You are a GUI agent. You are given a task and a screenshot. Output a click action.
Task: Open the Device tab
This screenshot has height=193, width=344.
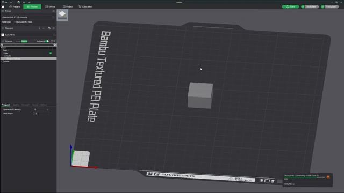tap(50, 6)
